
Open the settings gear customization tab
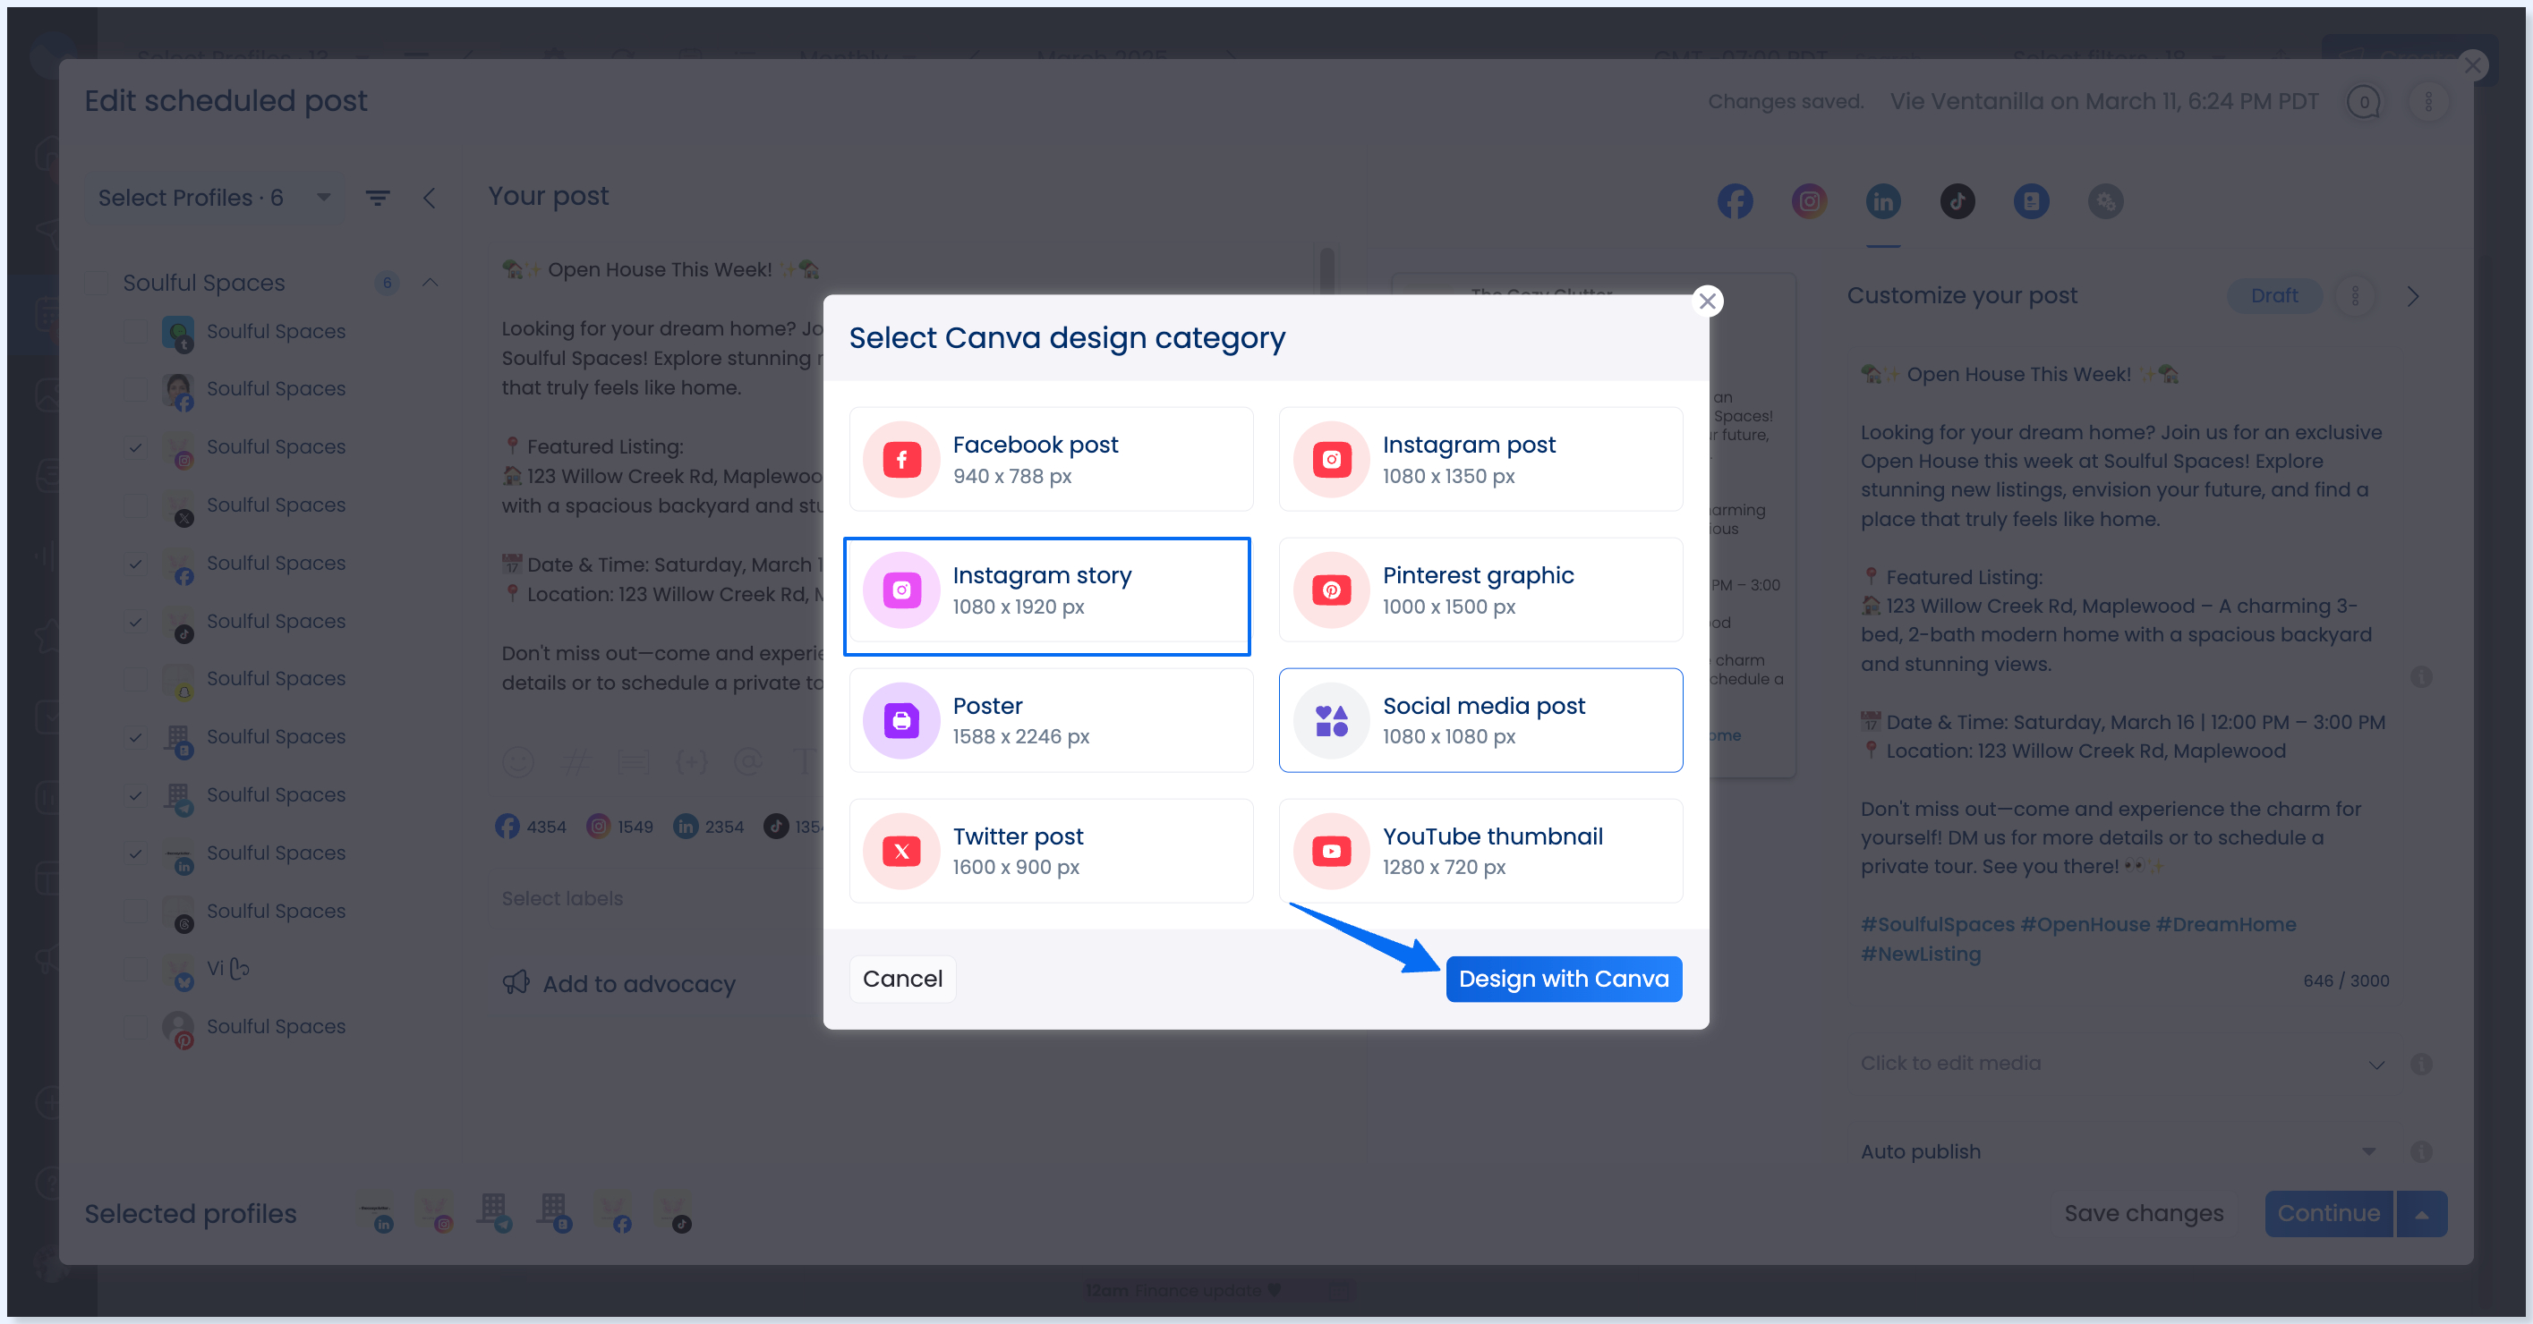point(2105,201)
